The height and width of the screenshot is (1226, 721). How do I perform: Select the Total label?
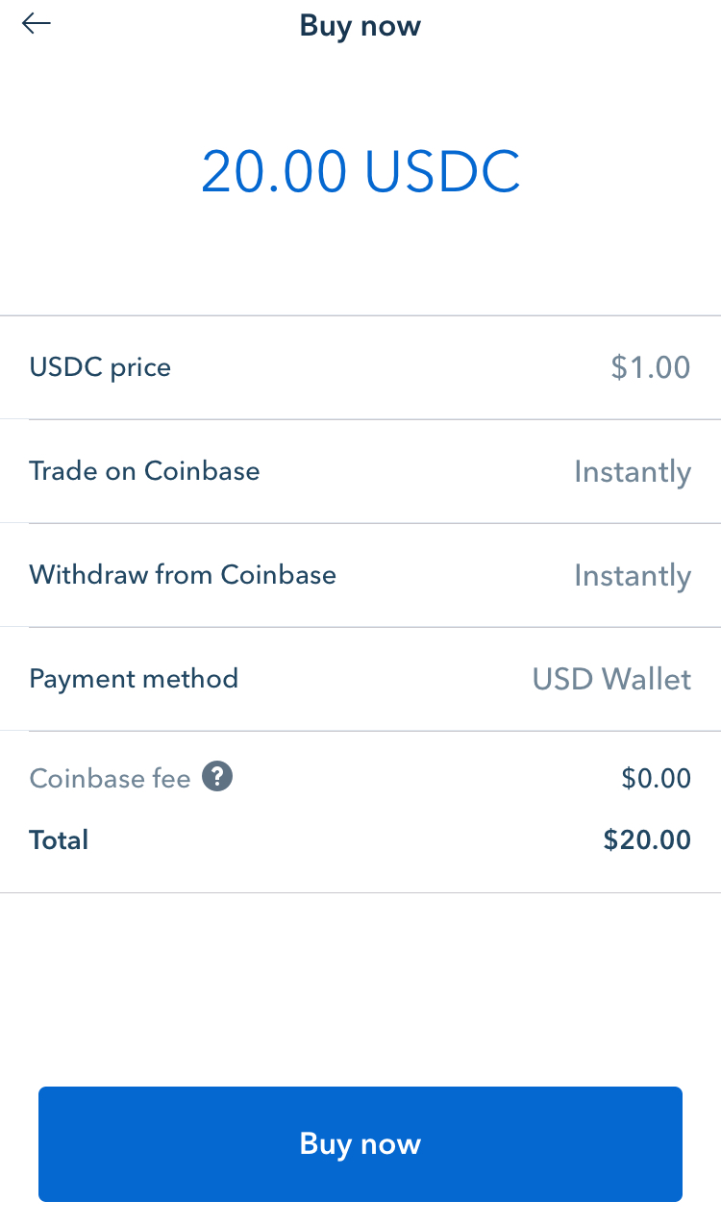click(x=59, y=840)
